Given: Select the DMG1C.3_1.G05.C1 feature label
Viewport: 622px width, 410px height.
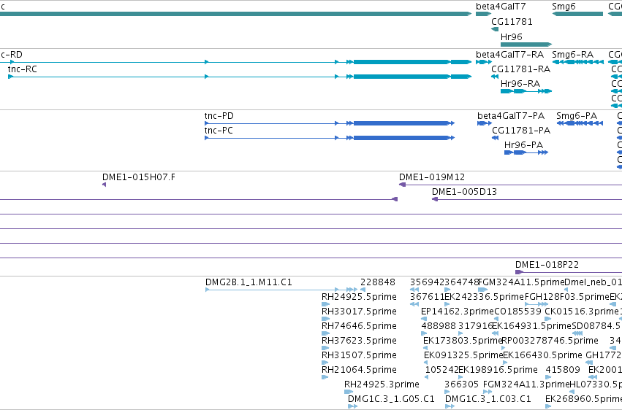Looking at the screenshot, I should tap(391, 399).
